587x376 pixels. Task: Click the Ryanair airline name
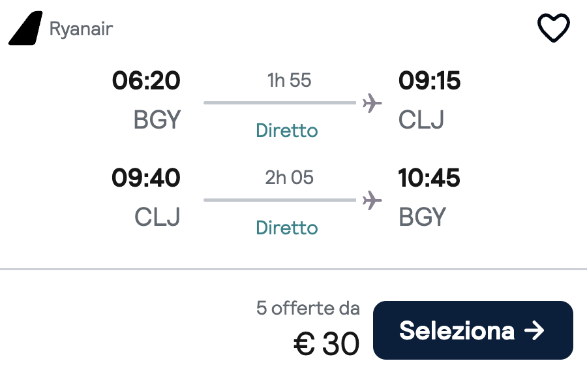click(81, 29)
